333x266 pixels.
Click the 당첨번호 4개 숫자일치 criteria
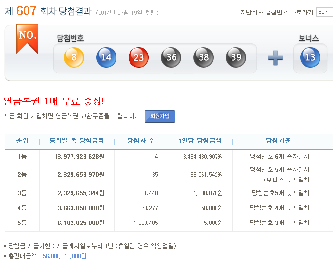click(x=279, y=208)
